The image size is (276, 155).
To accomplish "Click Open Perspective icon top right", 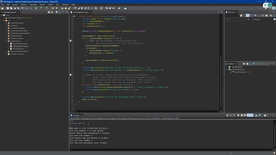I will [266, 9].
